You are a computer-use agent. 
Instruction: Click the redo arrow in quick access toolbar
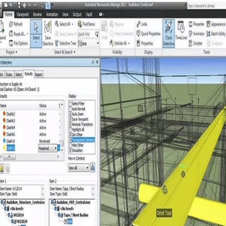35,5
